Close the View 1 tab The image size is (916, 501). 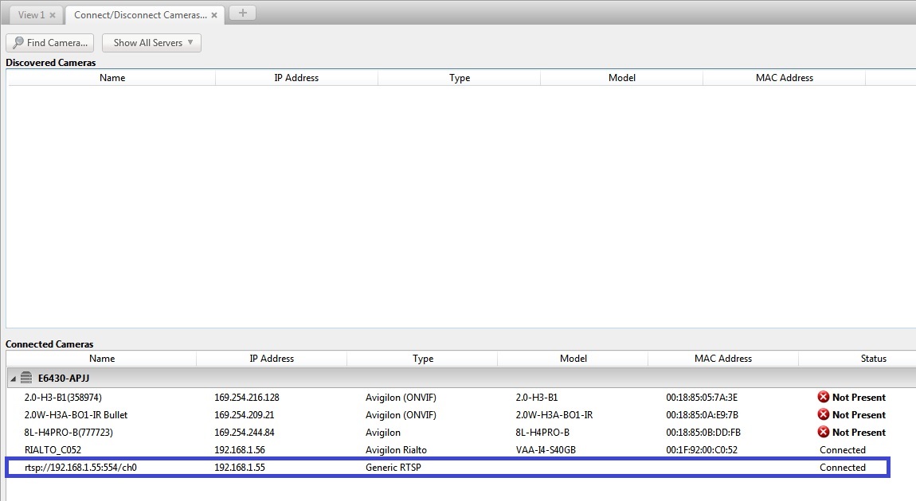(53, 15)
